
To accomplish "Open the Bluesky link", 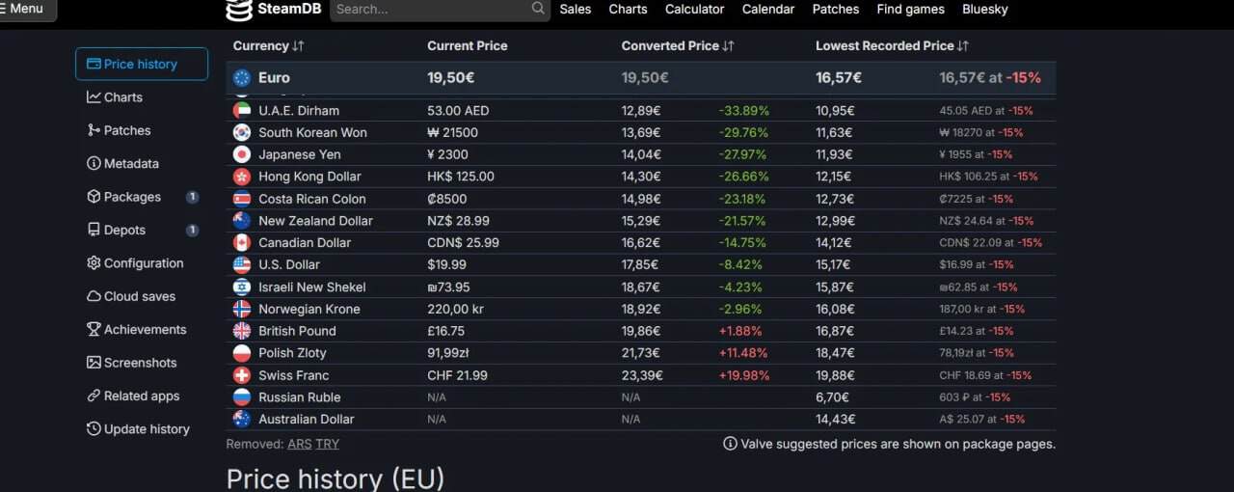I will pyautogui.click(x=985, y=9).
